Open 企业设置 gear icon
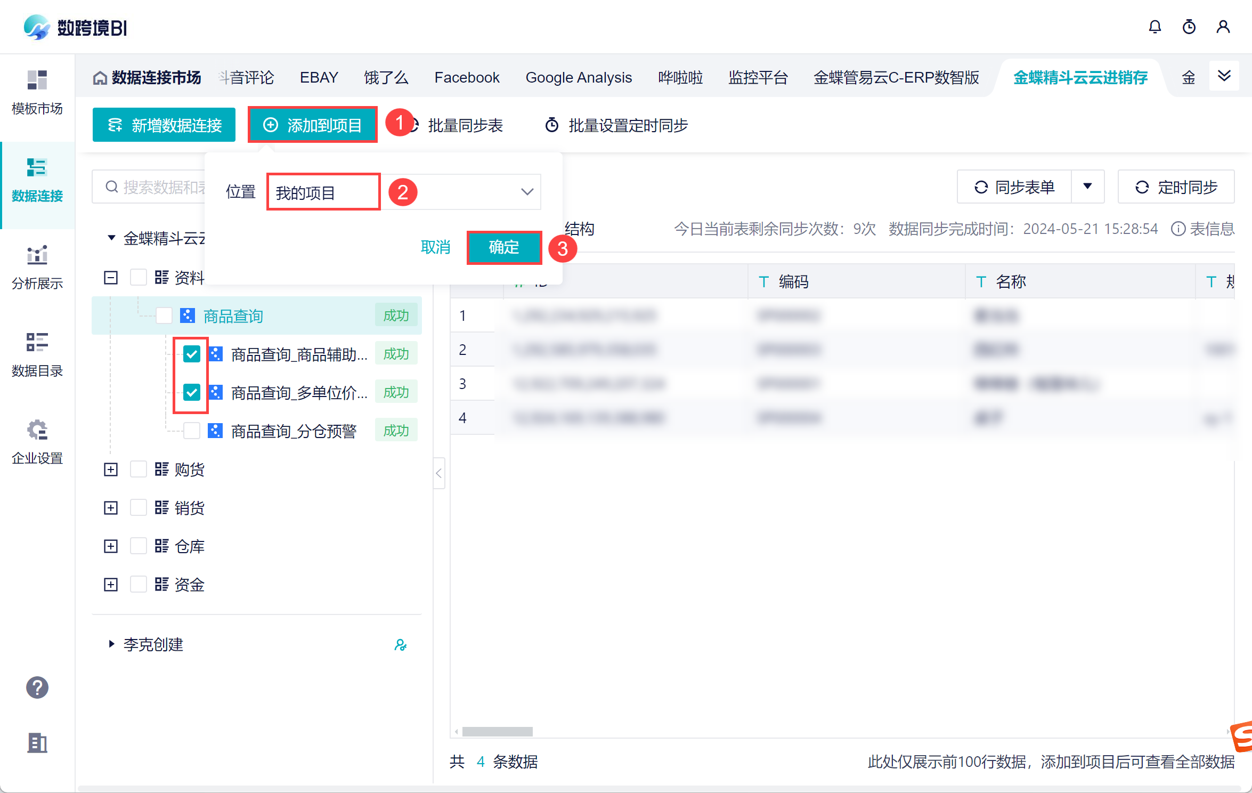 click(x=37, y=430)
